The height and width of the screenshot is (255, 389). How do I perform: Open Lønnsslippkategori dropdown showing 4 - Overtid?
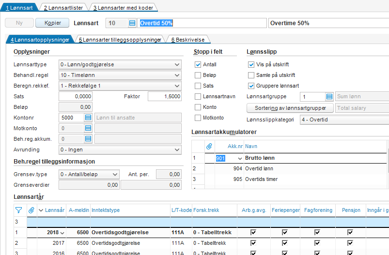[344, 120]
